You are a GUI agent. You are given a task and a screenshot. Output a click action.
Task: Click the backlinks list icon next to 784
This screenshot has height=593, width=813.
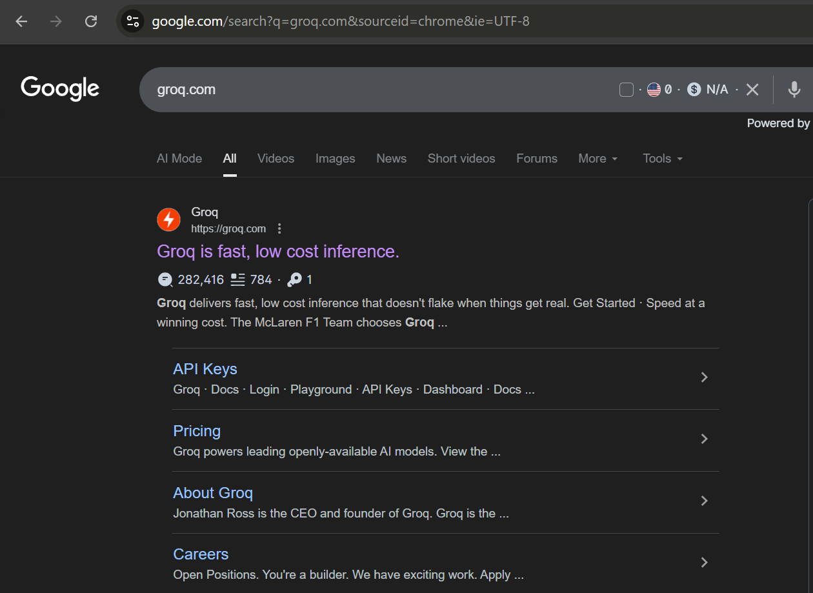click(x=237, y=279)
